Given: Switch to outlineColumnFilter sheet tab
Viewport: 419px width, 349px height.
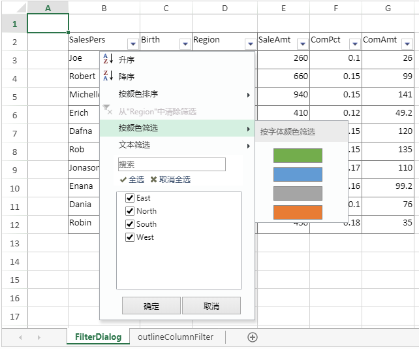Looking at the screenshot, I should pos(176,337).
